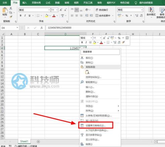Choose 清除内容 from the context menu
The height and width of the screenshot is (147, 165).
(92, 96)
